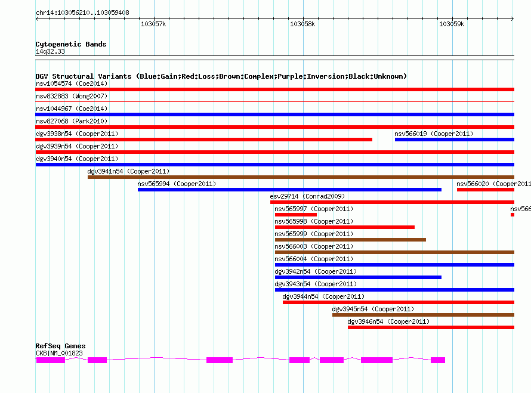Image resolution: width=531 pixels, height=393 pixels.
Task: Click the nsv827068 (Park2010) label
Action: tap(72, 121)
